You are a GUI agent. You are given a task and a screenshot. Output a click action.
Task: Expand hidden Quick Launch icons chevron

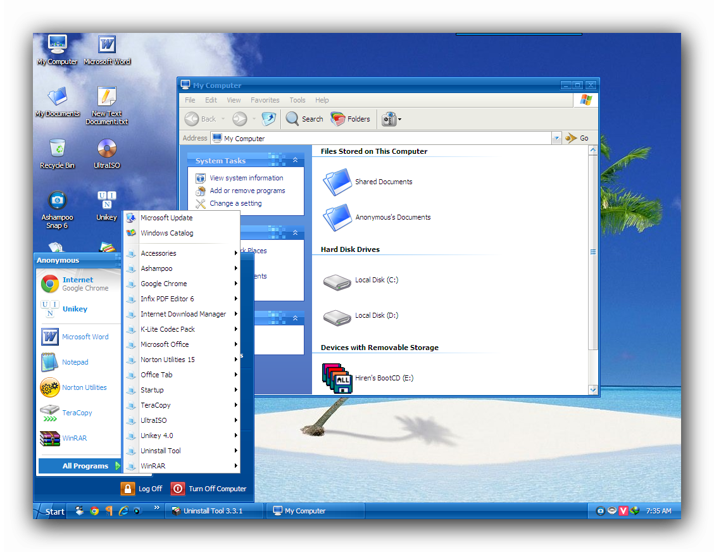point(156,508)
